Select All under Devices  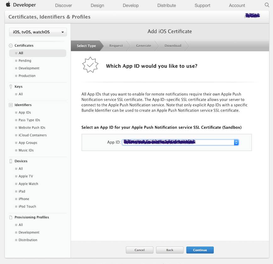(21, 169)
